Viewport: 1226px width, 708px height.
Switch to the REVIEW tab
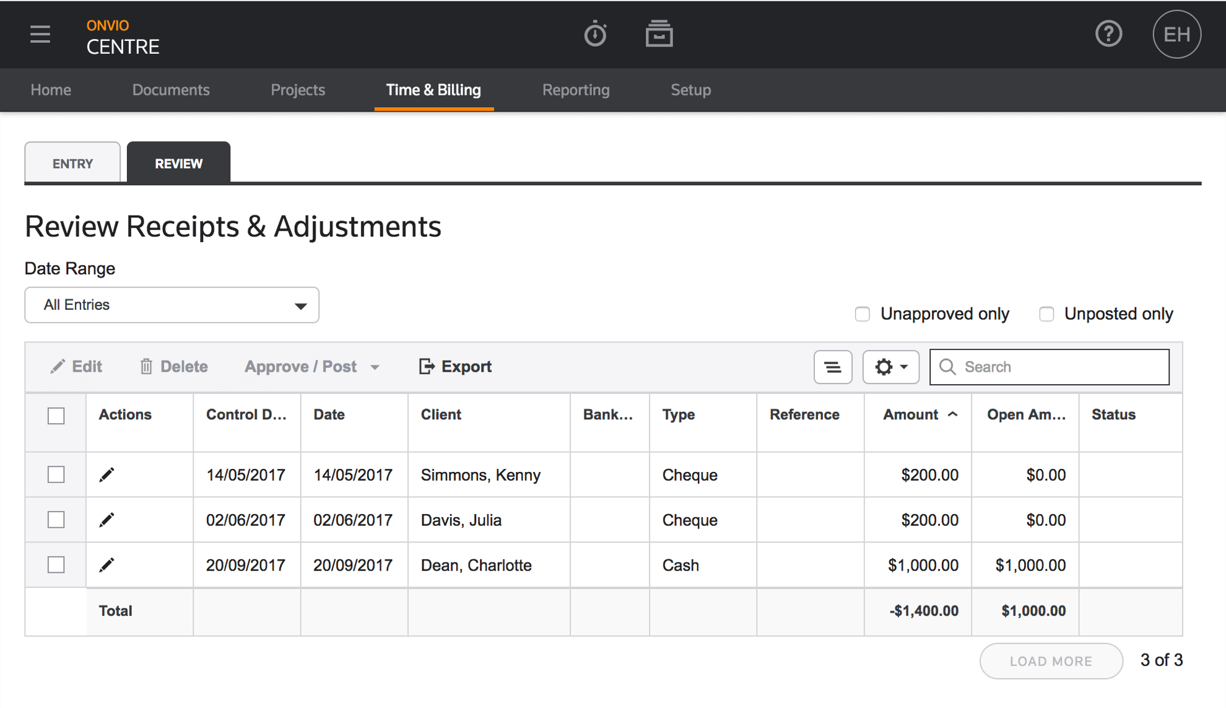[178, 163]
